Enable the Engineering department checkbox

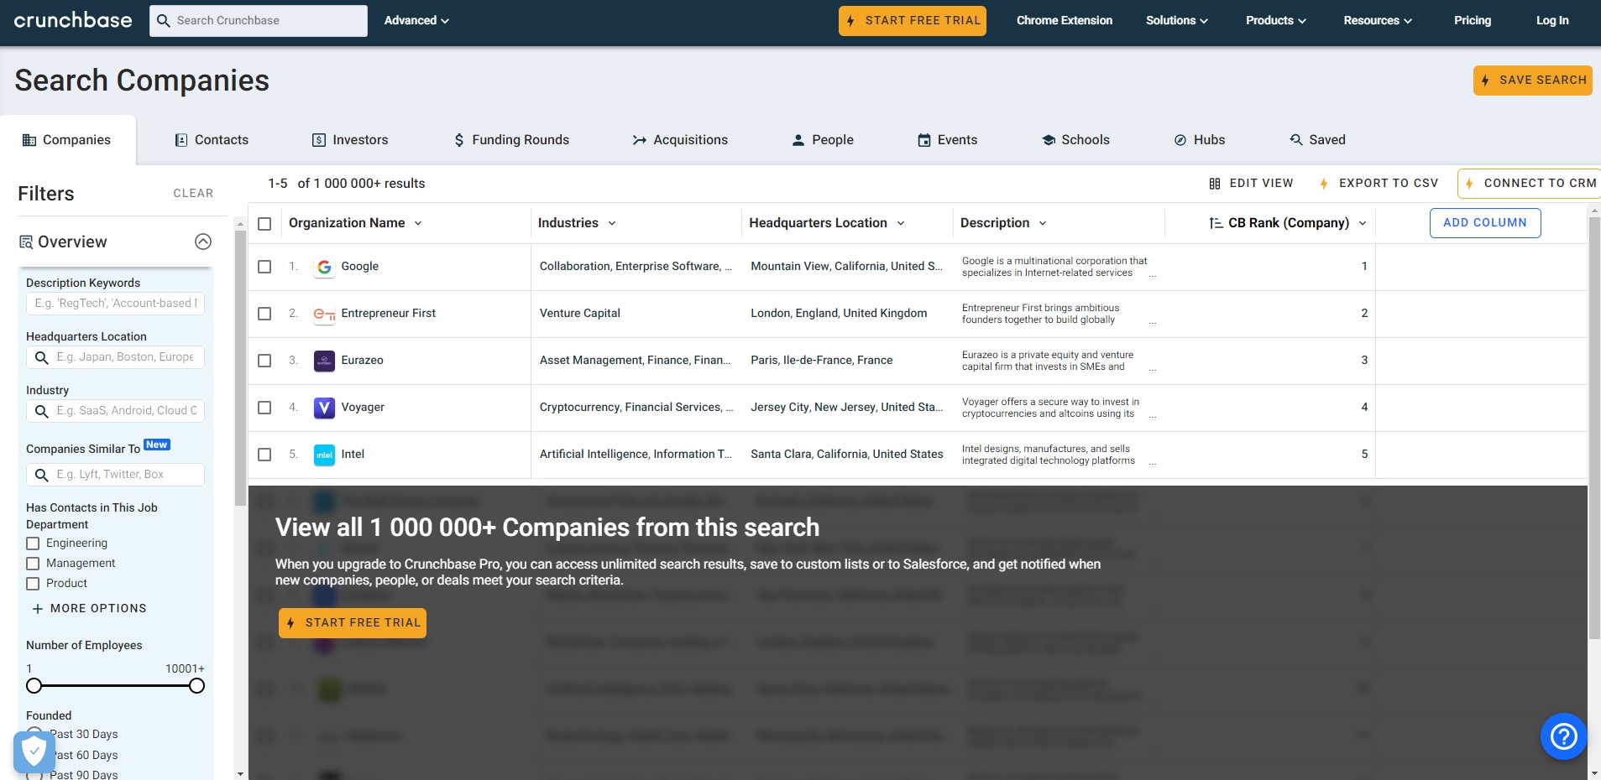pyautogui.click(x=33, y=543)
